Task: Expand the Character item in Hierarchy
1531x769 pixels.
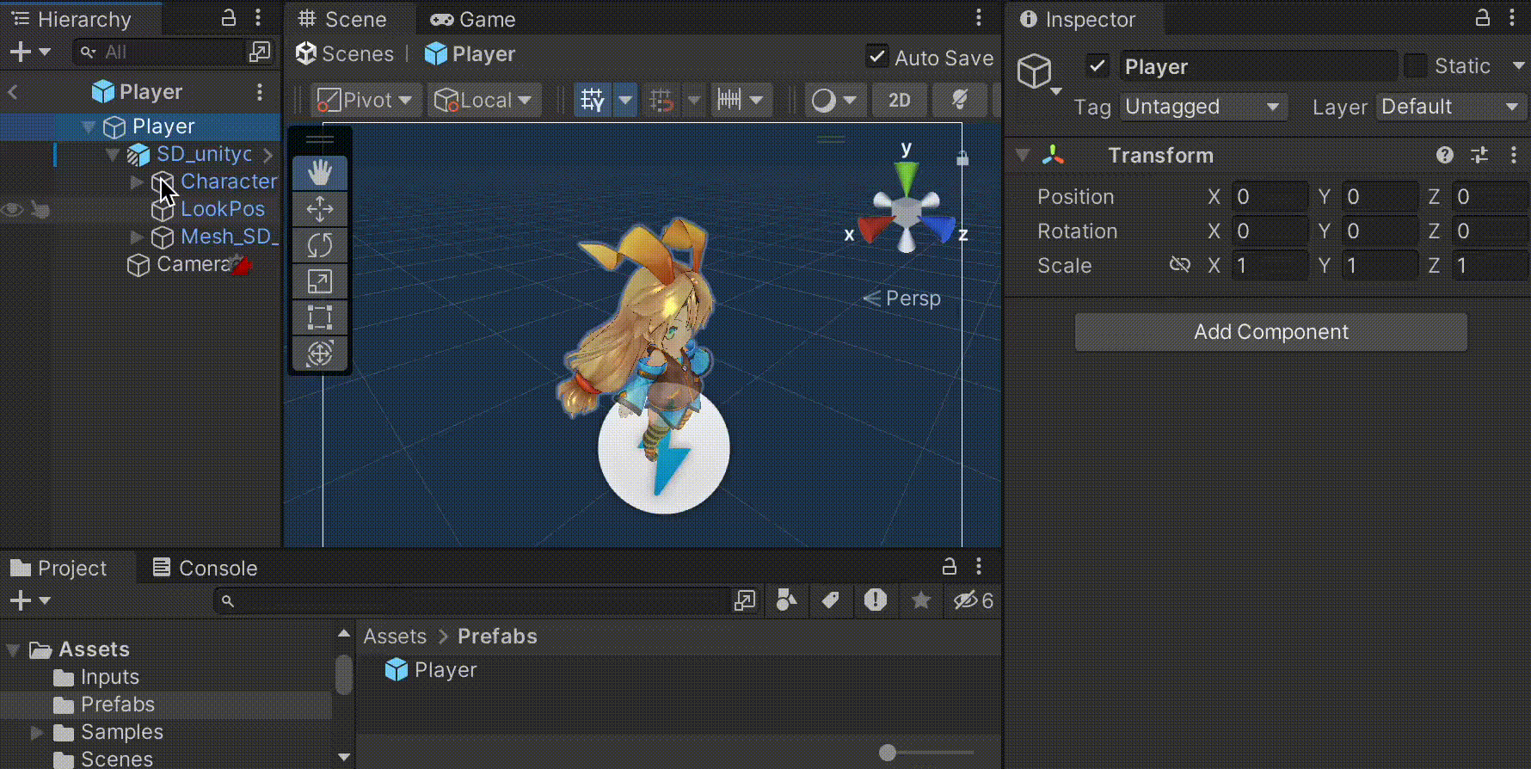Action: tap(136, 181)
